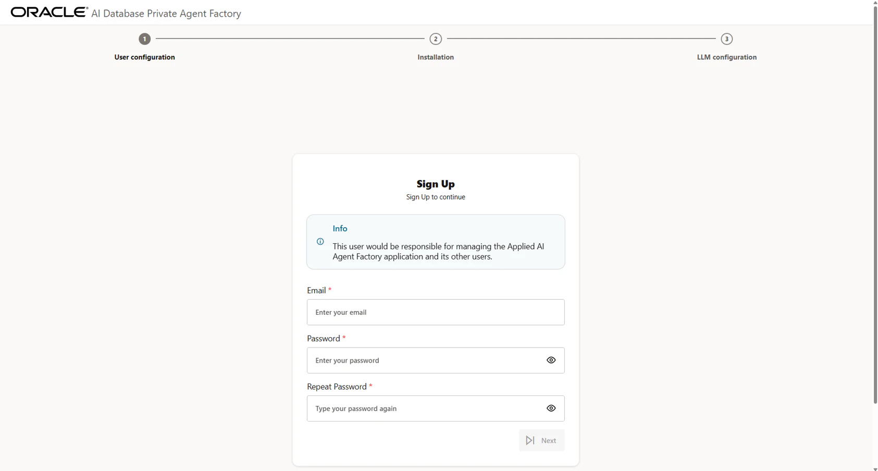The width and height of the screenshot is (878, 471).
Task: Click the scrollbar up arrow
Action: pos(875,3)
